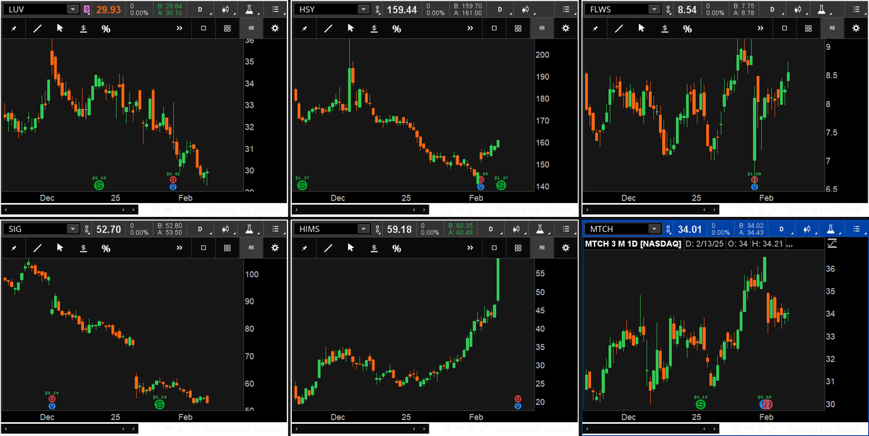Open the D timeframe button in MTCH chart
This screenshot has height=436, width=869.
tap(781, 229)
